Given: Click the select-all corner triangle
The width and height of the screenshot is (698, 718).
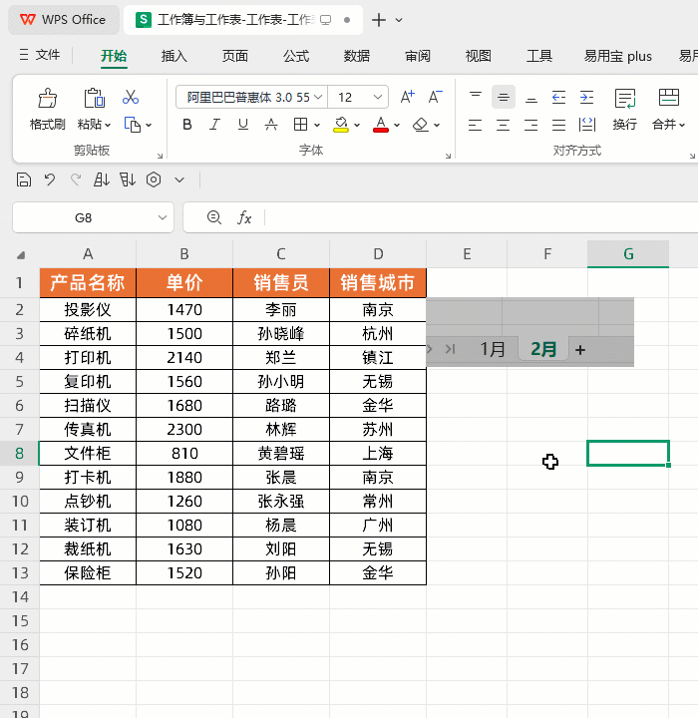Looking at the screenshot, I should [x=21, y=255].
